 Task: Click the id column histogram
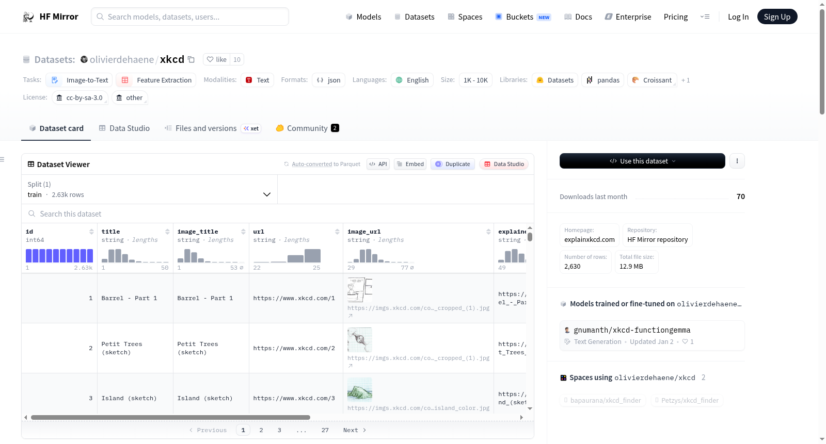[x=59, y=256]
